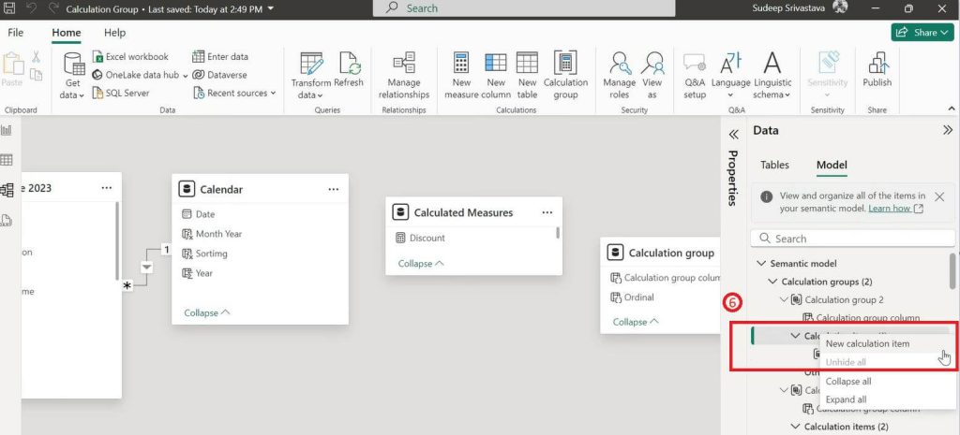Switch to Table view in left sidebar

7,160
